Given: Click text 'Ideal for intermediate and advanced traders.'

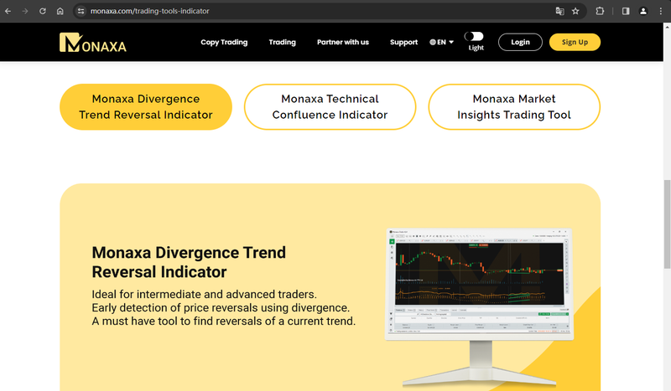Looking at the screenshot, I should (204, 295).
